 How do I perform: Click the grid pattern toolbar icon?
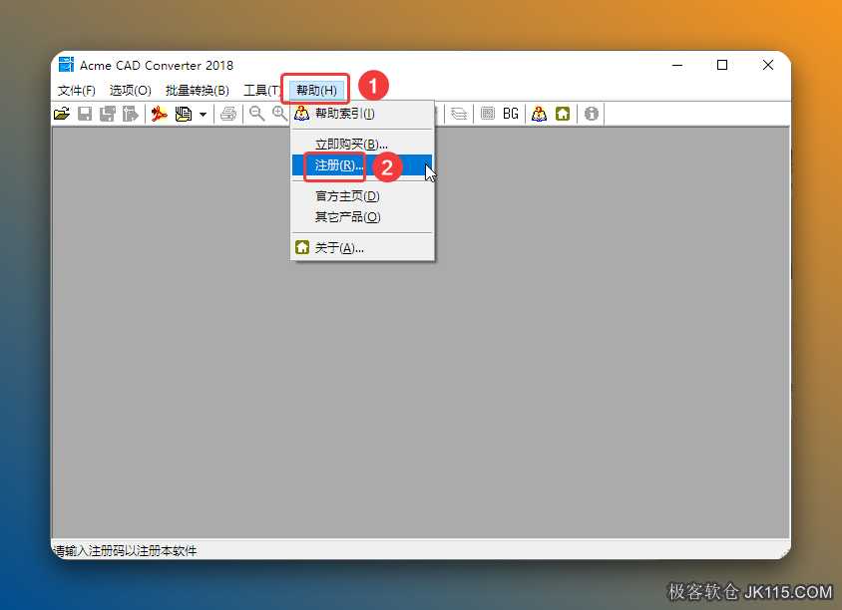(x=488, y=114)
